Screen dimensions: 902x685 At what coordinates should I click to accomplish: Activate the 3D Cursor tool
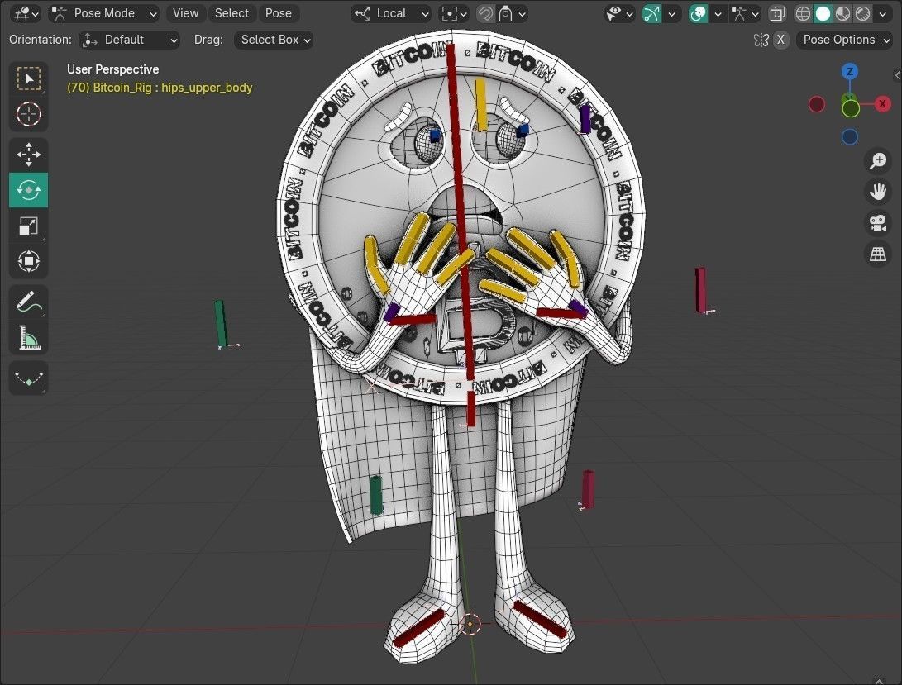tap(28, 114)
